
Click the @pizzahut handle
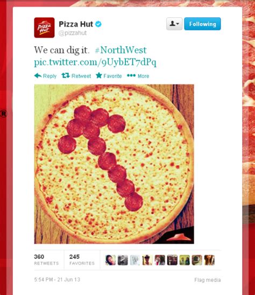click(73, 33)
